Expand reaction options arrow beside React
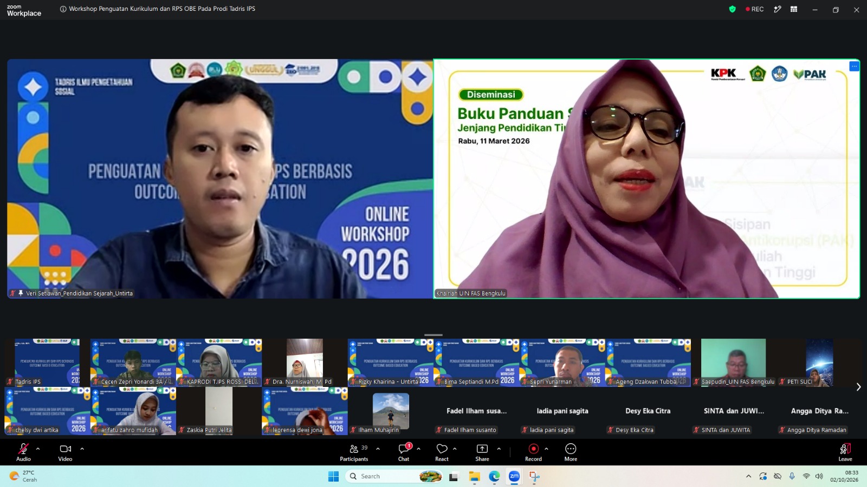The height and width of the screenshot is (487, 867). click(455, 449)
